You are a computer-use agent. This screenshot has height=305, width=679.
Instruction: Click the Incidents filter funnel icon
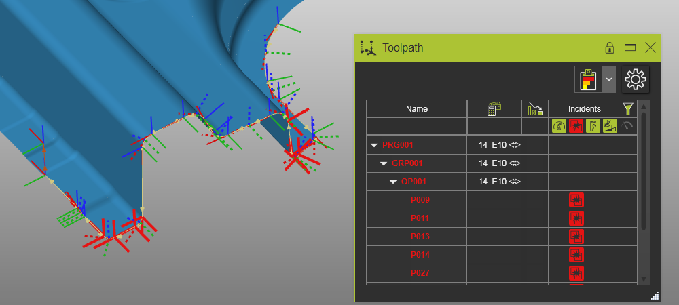click(628, 108)
